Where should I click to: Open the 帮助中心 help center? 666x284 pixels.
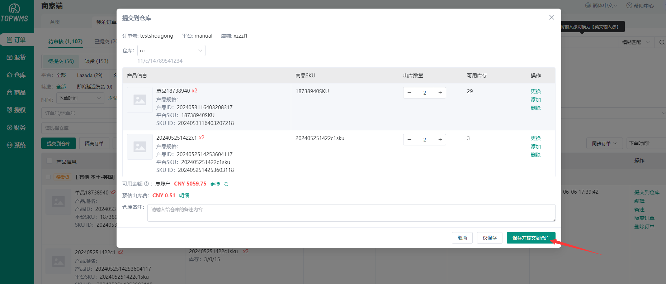click(x=640, y=6)
